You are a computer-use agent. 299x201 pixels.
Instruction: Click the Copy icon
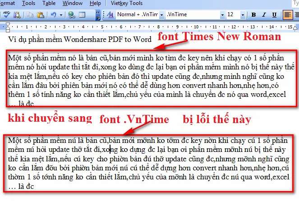tap(30, 15)
